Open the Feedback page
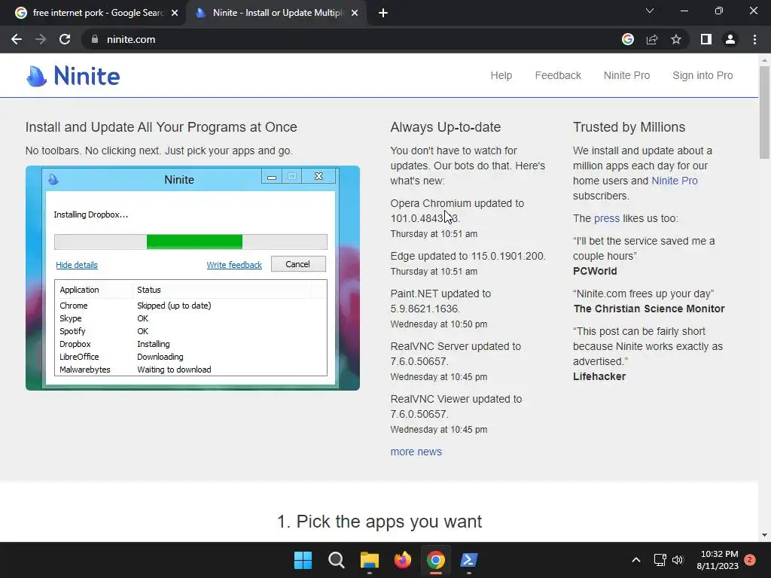The width and height of the screenshot is (771, 578). tap(558, 76)
